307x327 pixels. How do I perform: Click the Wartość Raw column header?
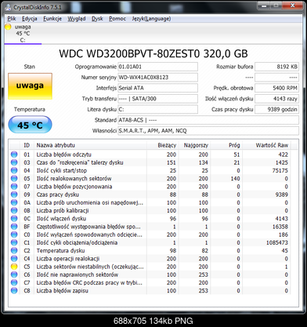(266, 145)
